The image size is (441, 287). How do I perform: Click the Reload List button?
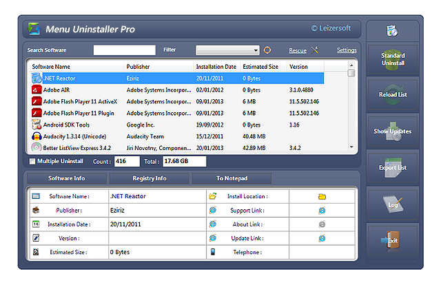pyautogui.click(x=393, y=95)
